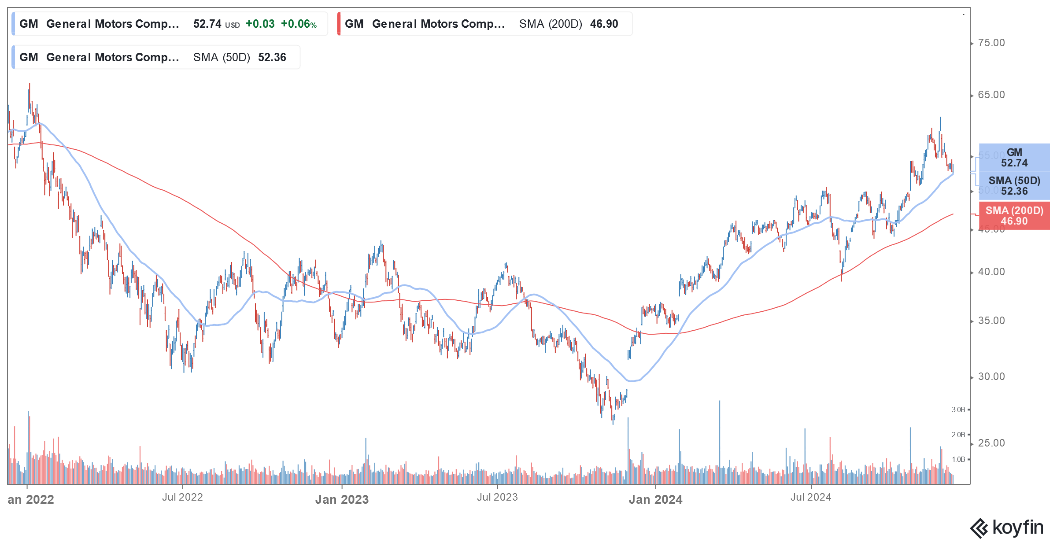
Task: Click the Jan 2023 date label
Action: coord(342,499)
